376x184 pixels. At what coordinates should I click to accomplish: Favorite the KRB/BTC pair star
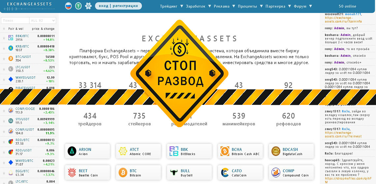click(x=4, y=48)
